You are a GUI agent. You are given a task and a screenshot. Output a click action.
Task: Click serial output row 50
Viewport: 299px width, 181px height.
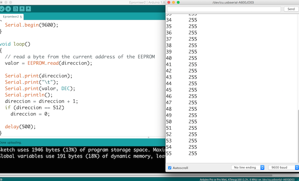point(182,122)
